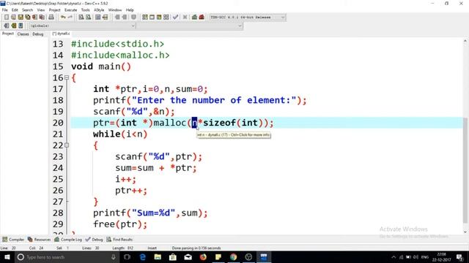
Task: Open the bottom Debug panel tab
Action: point(95,240)
